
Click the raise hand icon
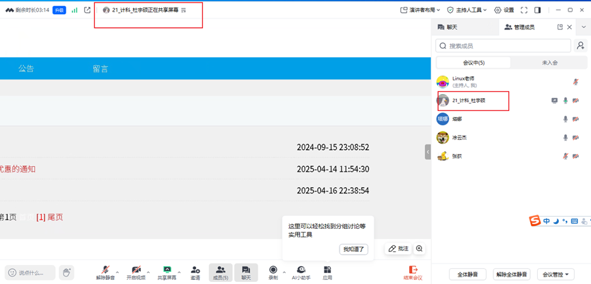(x=66, y=272)
